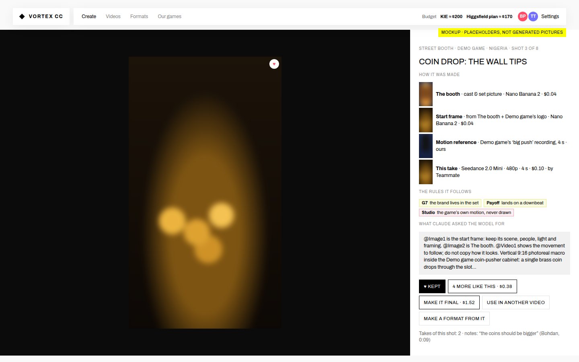
Task: Open the Our games tab
Action: (x=170, y=16)
